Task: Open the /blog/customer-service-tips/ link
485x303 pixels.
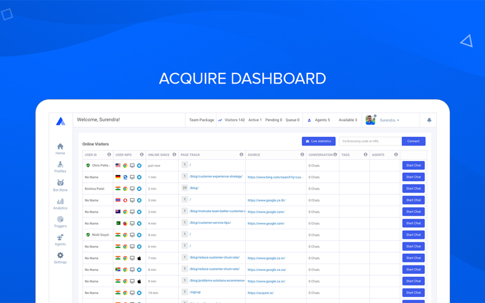Action: [210, 222]
